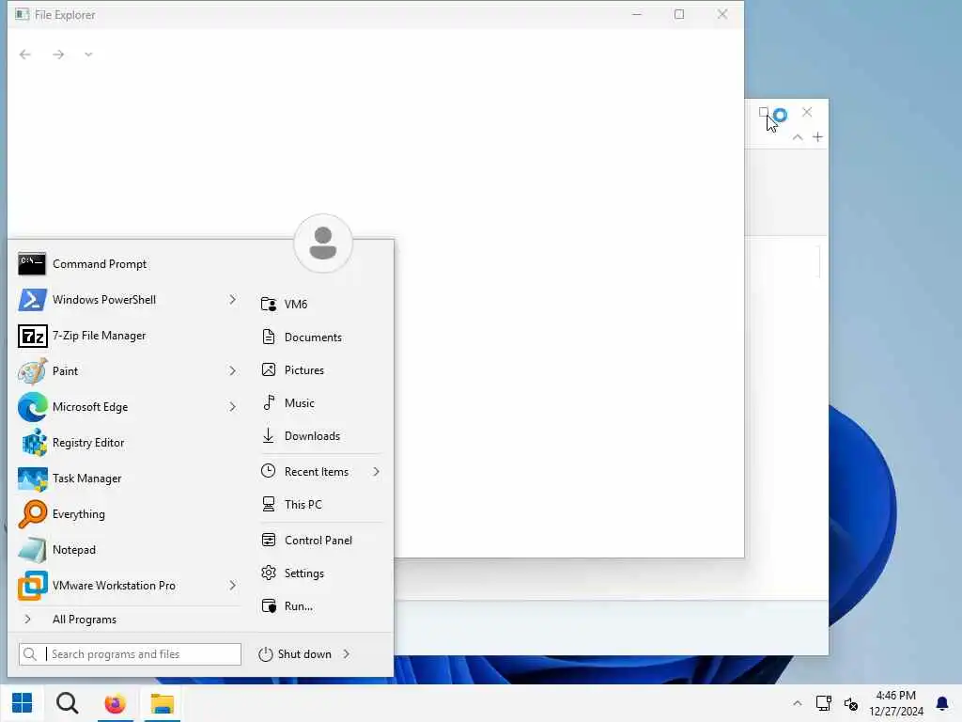Focus the Search programs and files box
The image size is (962, 722).
(130, 654)
